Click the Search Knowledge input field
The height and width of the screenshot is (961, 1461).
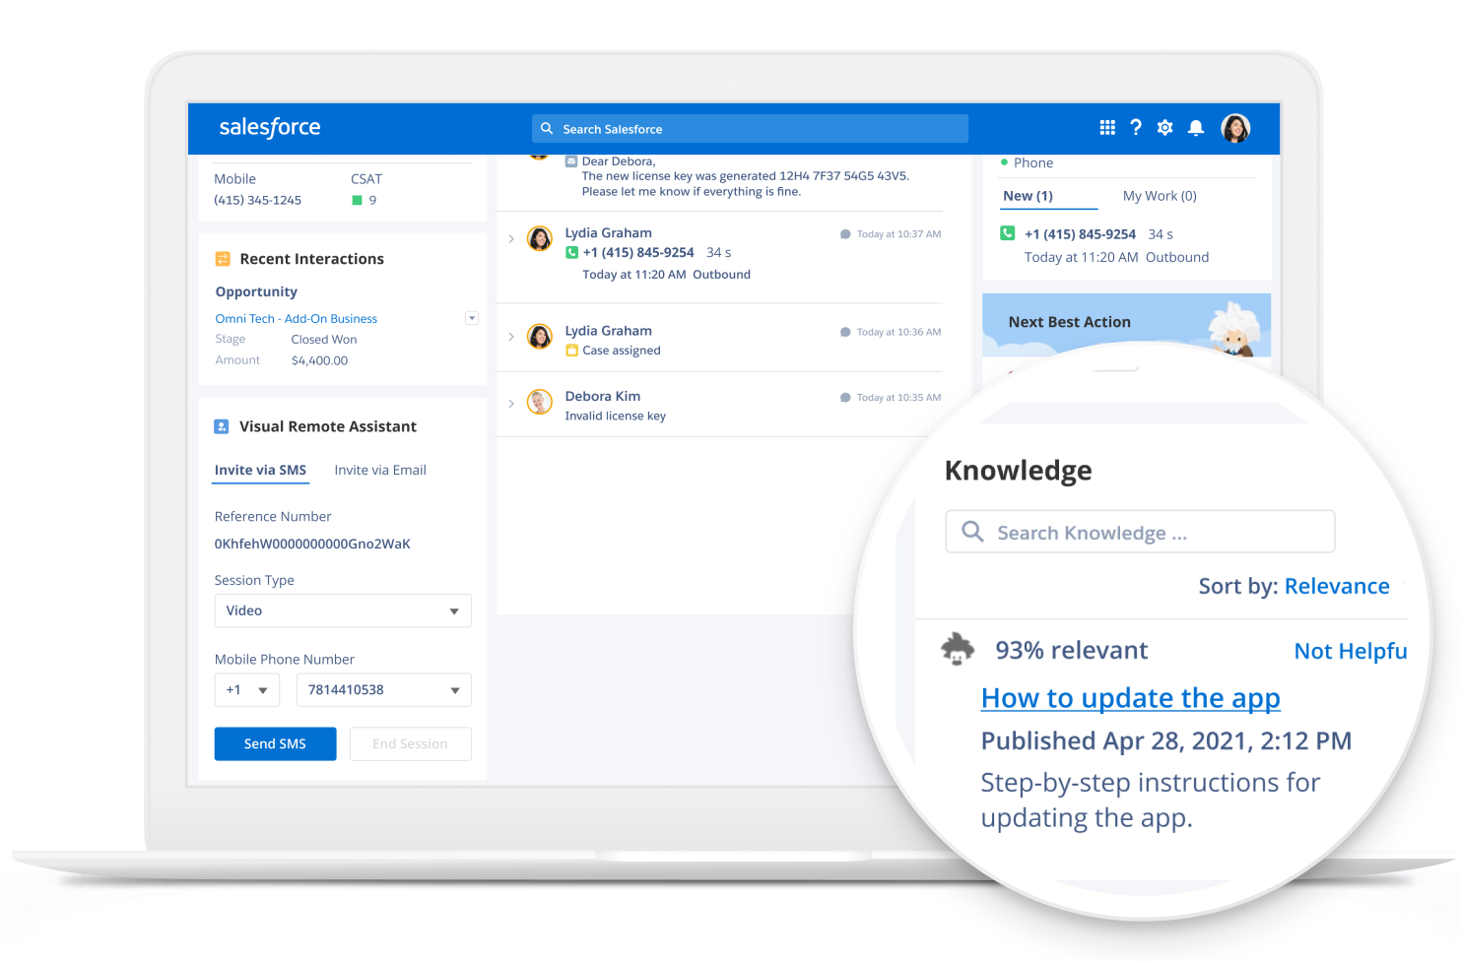(x=1139, y=533)
